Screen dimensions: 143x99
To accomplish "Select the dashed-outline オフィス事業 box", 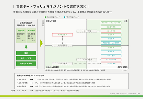I will [87, 31].
